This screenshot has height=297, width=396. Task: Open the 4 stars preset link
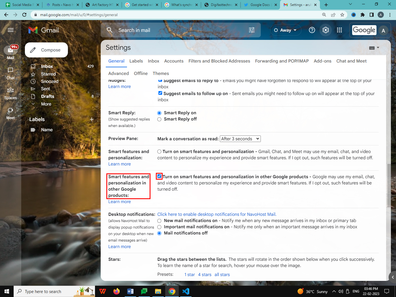[x=205, y=274]
